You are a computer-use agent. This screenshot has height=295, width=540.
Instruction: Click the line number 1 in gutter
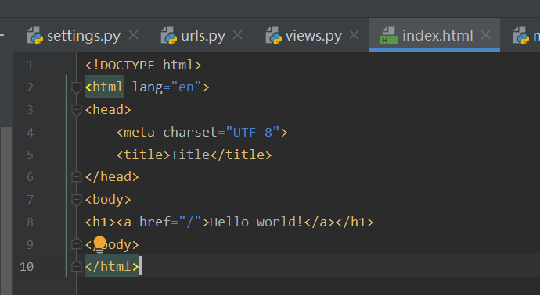[x=30, y=66]
